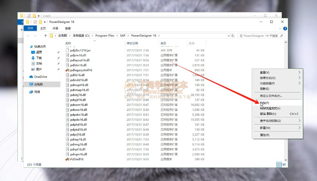Select 属性(R) in the context menu

tap(264, 135)
